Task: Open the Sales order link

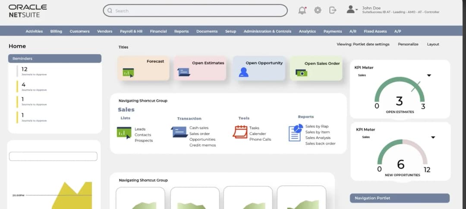Action: pyautogui.click(x=199, y=134)
